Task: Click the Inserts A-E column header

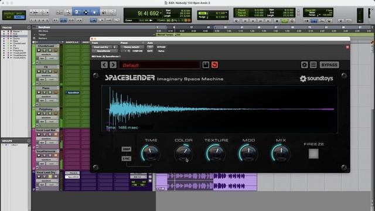Action: click(72, 42)
